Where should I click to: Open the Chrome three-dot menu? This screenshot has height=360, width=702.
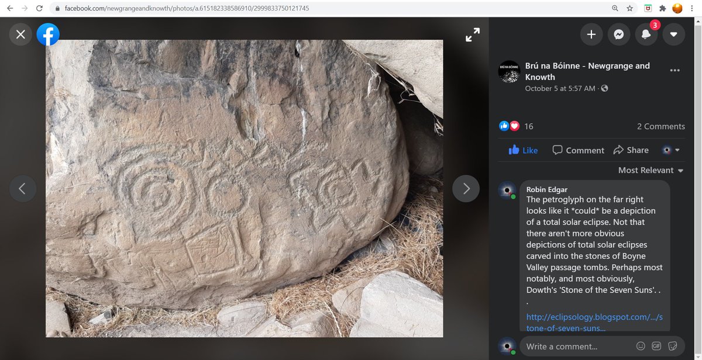693,9
